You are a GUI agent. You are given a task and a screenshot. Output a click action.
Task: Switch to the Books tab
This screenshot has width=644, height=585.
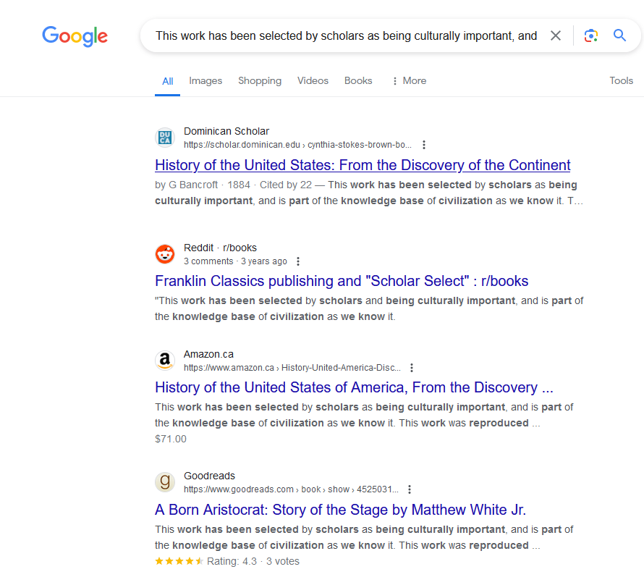358,81
